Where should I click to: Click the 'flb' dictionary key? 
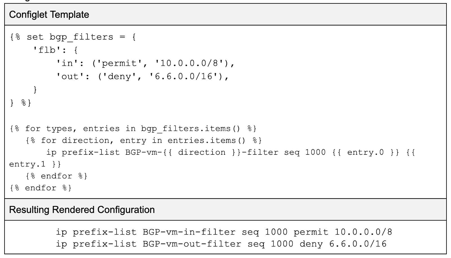tap(47, 50)
